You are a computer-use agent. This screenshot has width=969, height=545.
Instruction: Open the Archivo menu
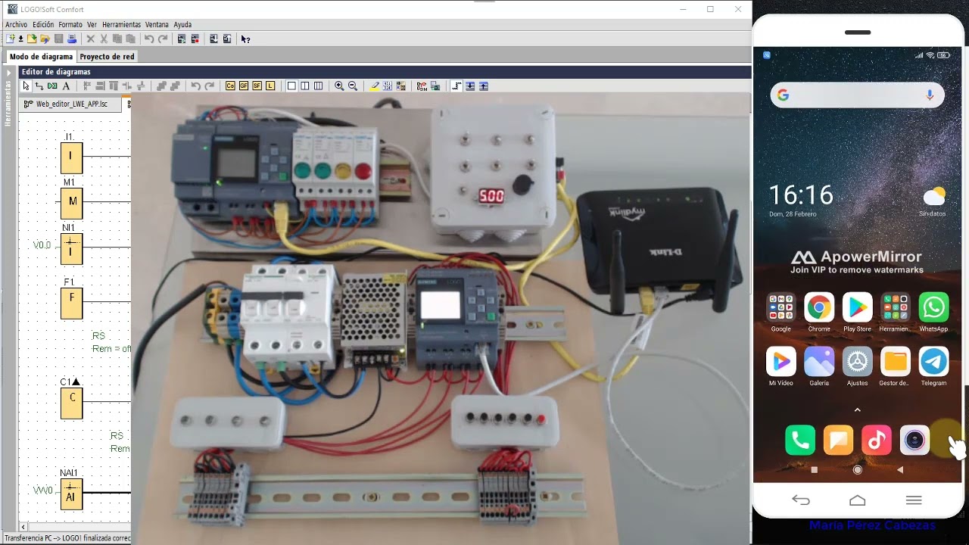pos(16,24)
